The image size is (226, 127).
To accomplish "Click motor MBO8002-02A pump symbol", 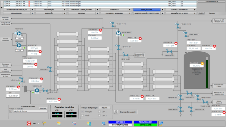I will pyautogui.click(x=19, y=34).
